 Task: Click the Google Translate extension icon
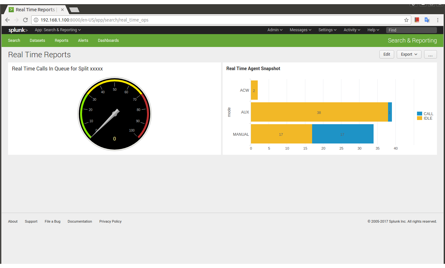coord(427,20)
